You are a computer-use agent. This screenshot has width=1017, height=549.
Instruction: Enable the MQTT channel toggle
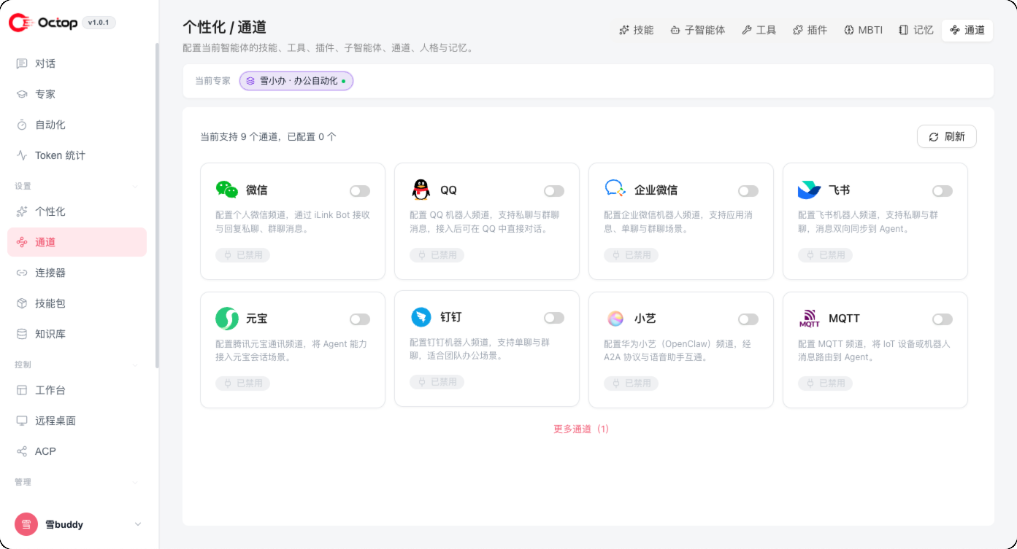coord(943,319)
